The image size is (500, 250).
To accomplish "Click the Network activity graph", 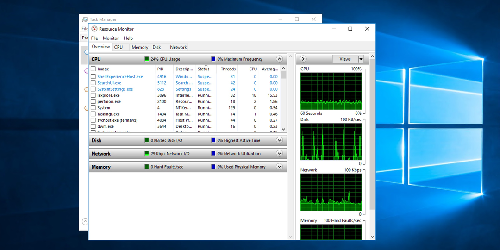I will point(331,192).
